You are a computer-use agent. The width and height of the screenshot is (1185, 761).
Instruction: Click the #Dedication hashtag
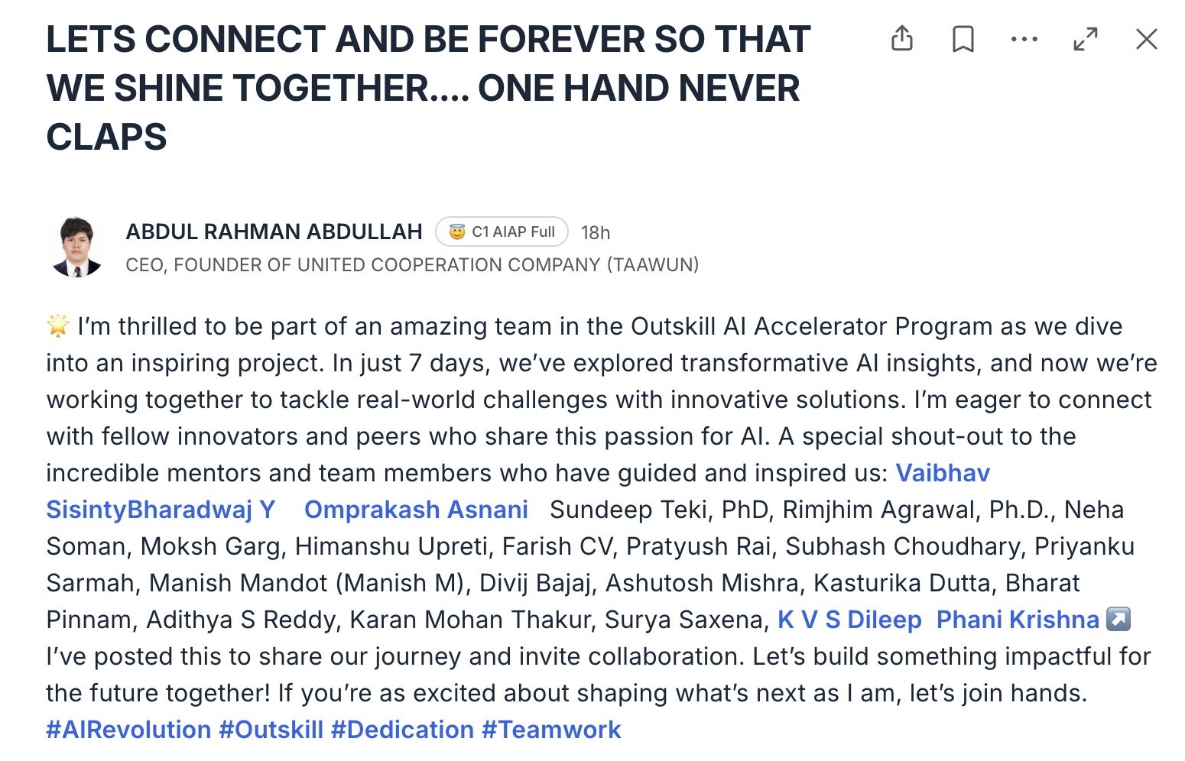tap(402, 730)
